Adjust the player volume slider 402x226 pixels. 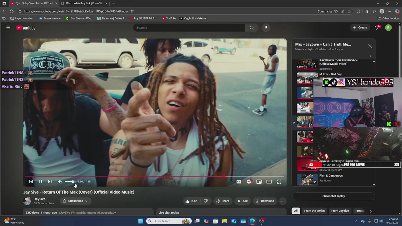(x=69, y=182)
